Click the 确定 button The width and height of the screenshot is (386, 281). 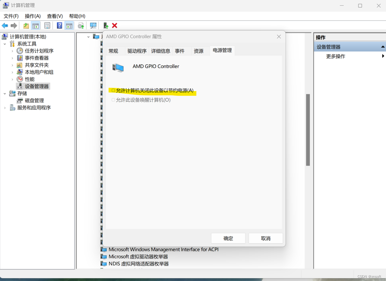click(x=228, y=238)
